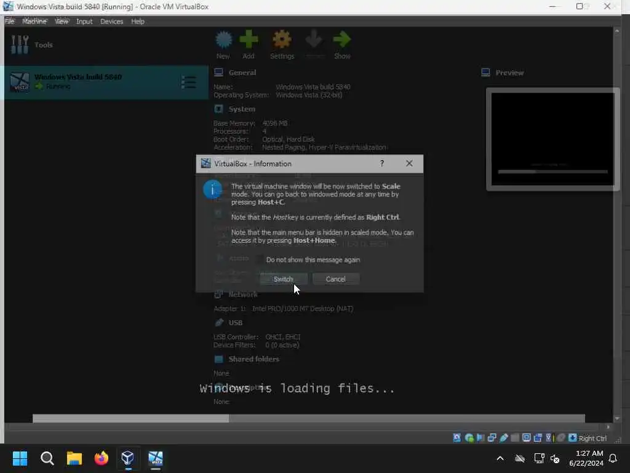630x473 pixels.
Task: Click the mouse integration status bar indicator
Action: click(x=561, y=438)
